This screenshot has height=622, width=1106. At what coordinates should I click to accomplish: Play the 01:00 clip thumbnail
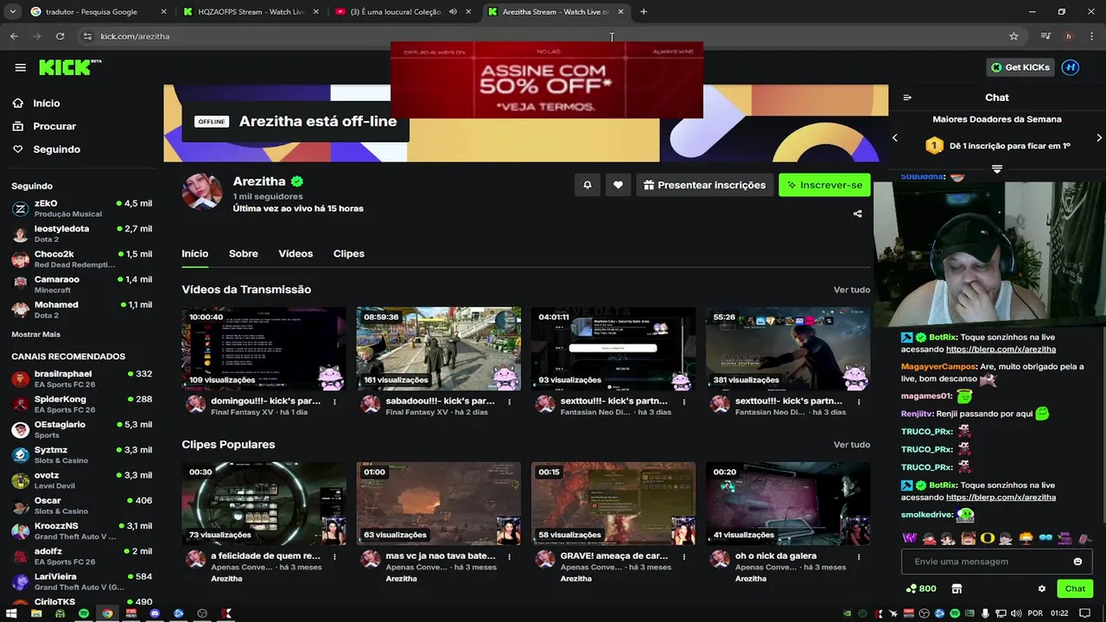[439, 504]
